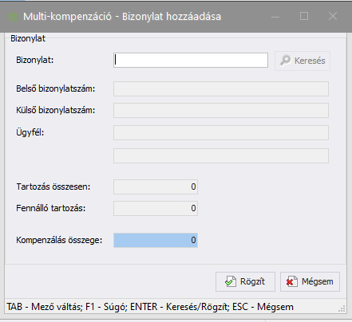Image resolution: width=352 pixels, height=322 pixels.
Task: Cancel with the Mégsem button
Action: coord(310,281)
